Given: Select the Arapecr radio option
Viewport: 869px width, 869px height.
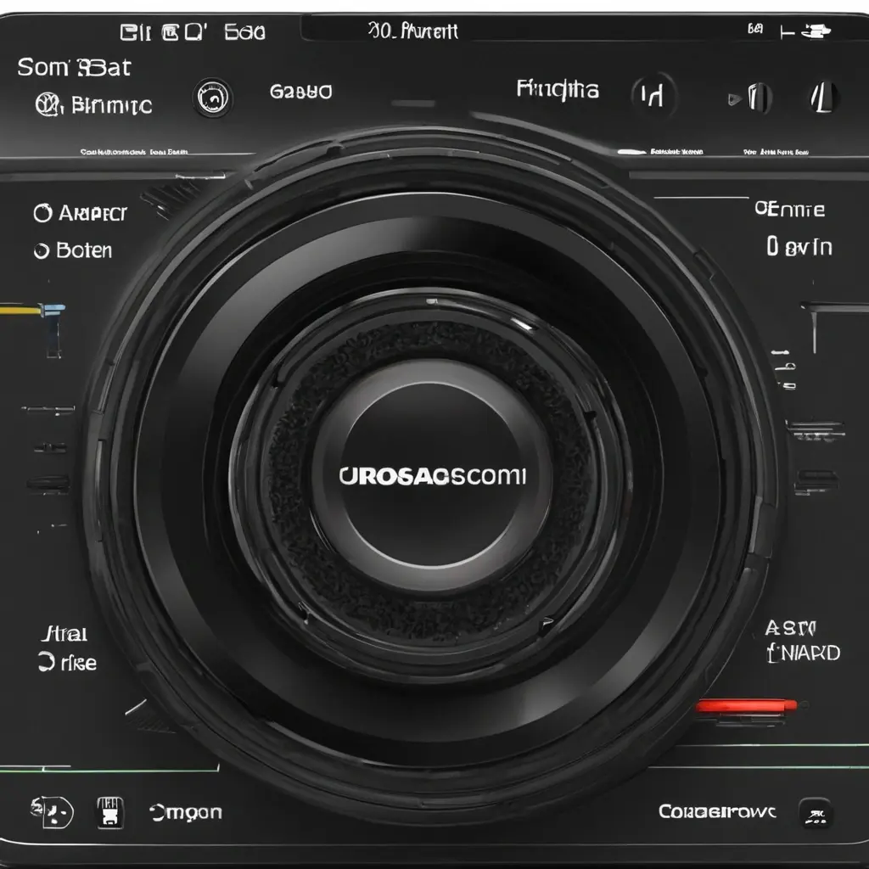Looking at the screenshot, I should pyautogui.click(x=42, y=214).
